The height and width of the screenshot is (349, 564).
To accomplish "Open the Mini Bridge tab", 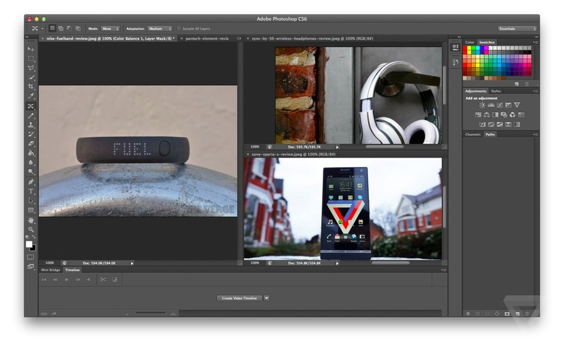I will [51, 270].
